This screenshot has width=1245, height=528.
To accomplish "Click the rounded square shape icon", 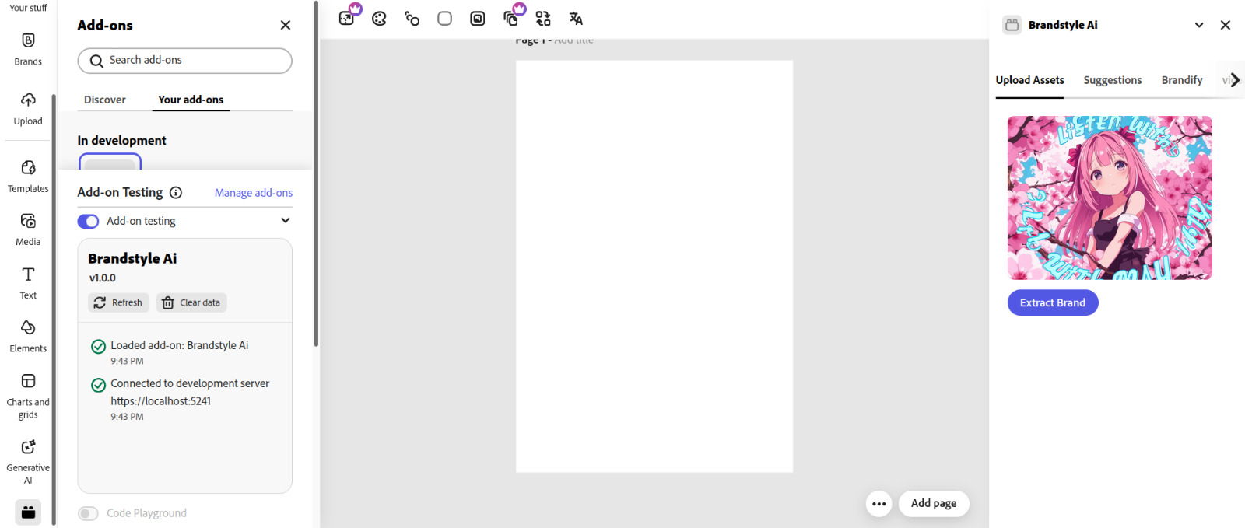I will coord(444,19).
